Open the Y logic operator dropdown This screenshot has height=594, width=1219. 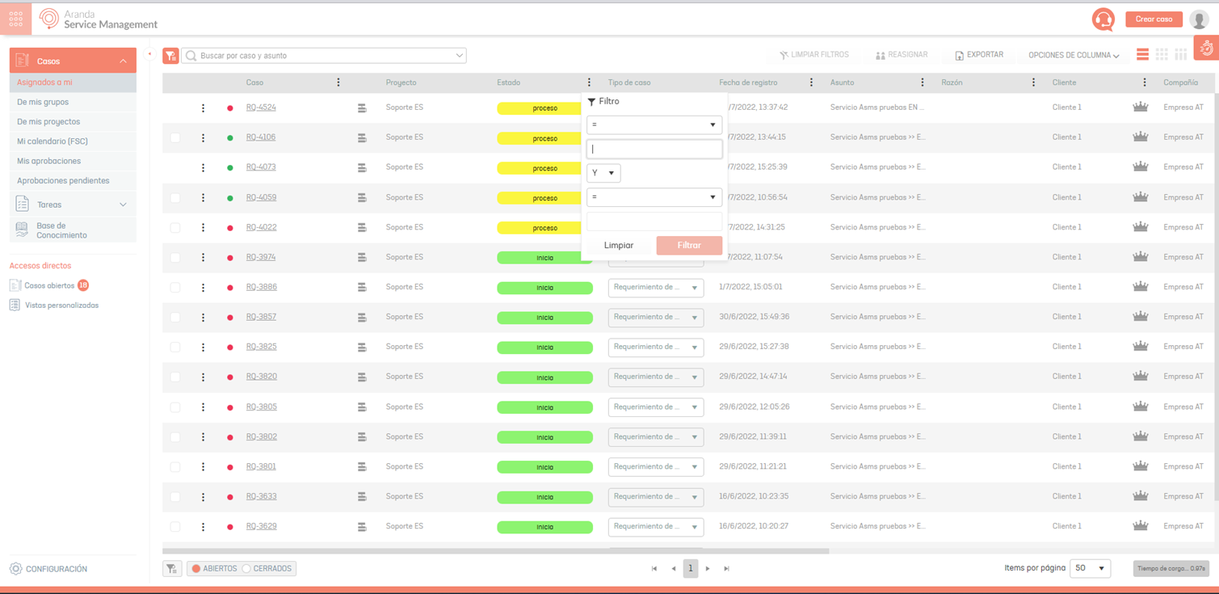point(603,173)
